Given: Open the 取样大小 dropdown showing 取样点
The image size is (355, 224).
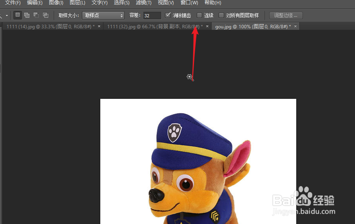Looking at the screenshot, I should click(103, 15).
